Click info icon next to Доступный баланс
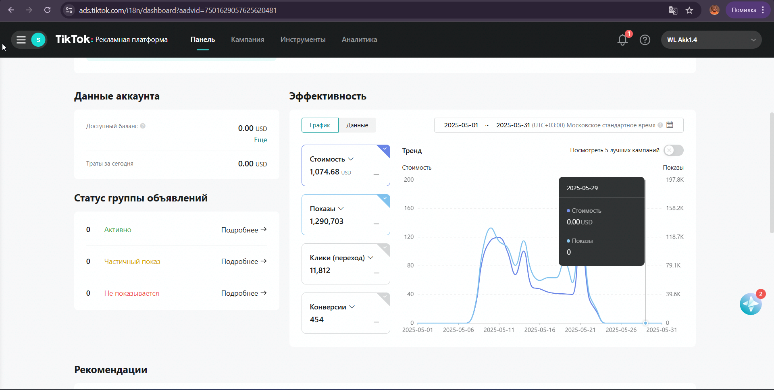Viewport: 774px width, 390px height. (143, 126)
